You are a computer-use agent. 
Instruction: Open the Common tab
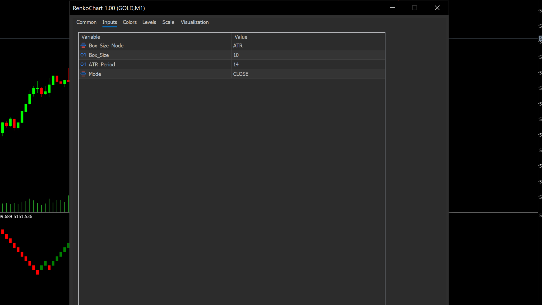click(x=86, y=22)
